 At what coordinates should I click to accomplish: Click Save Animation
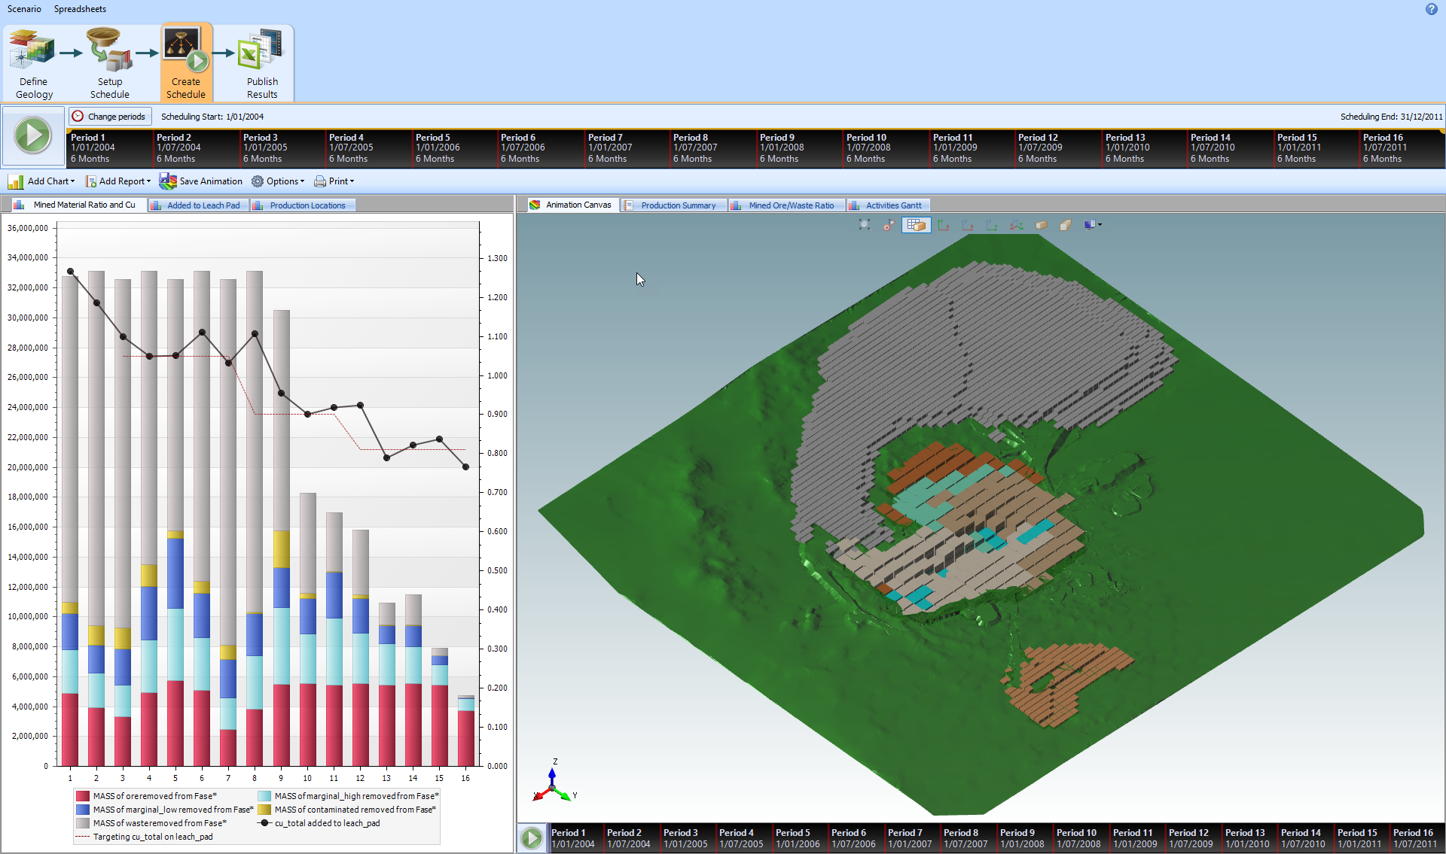(201, 181)
